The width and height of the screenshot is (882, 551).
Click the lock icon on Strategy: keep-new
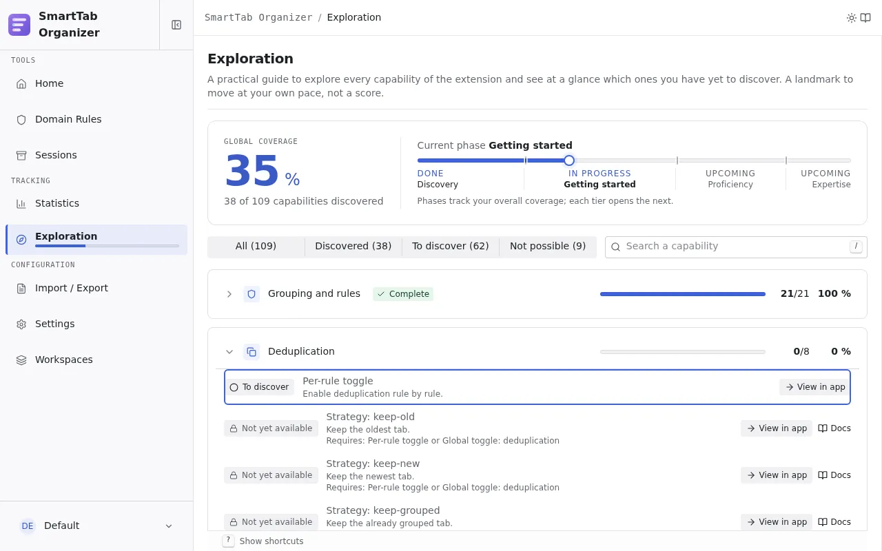coord(234,475)
